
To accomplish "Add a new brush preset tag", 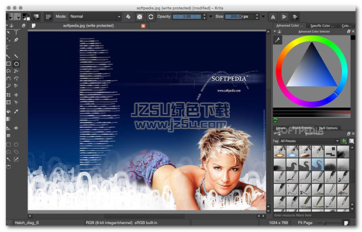I will (344, 141).
